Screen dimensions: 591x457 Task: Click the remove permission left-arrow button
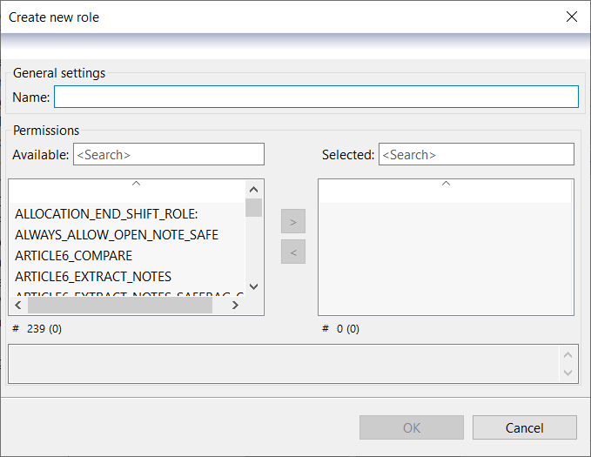[293, 252]
